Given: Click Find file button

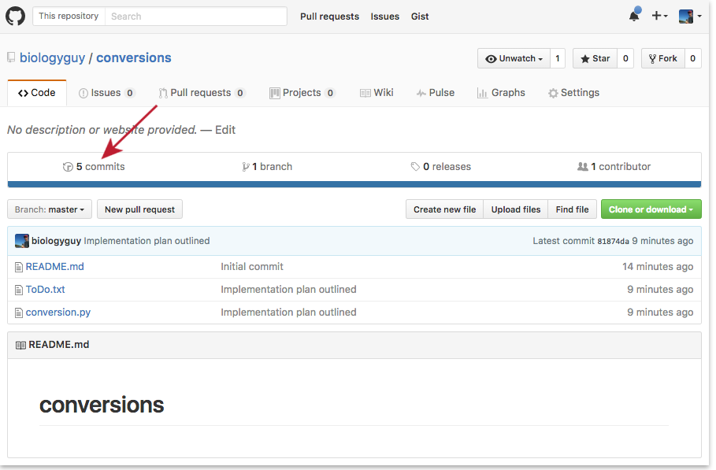Looking at the screenshot, I should tap(572, 209).
